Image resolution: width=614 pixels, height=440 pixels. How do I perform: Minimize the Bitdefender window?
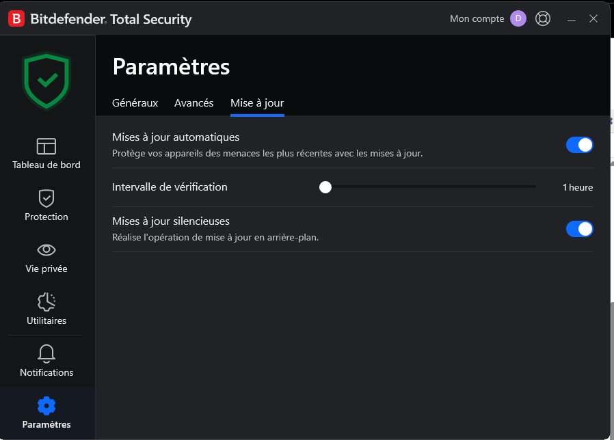point(572,19)
